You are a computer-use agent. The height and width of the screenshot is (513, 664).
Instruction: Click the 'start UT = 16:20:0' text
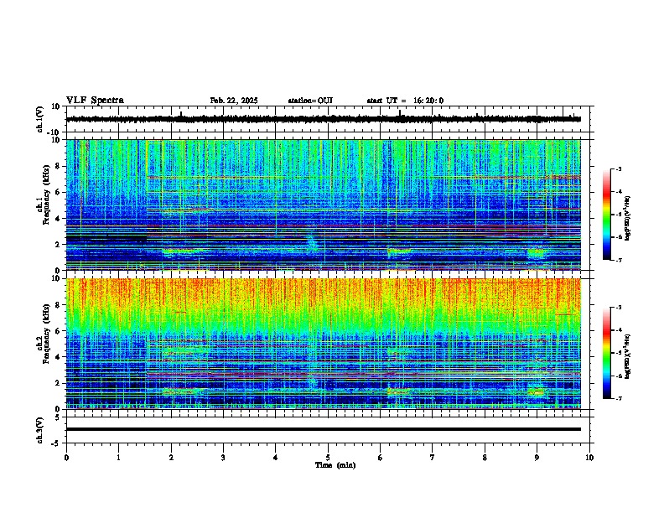click(x=405, y=101)
